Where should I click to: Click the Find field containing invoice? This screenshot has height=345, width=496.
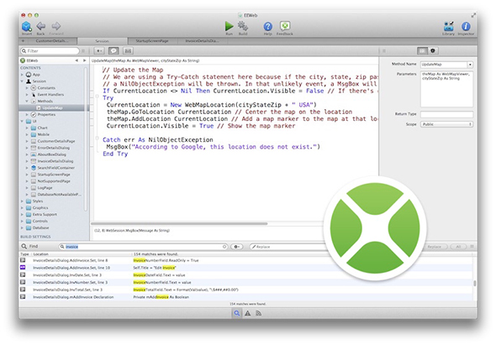point(143,247)
